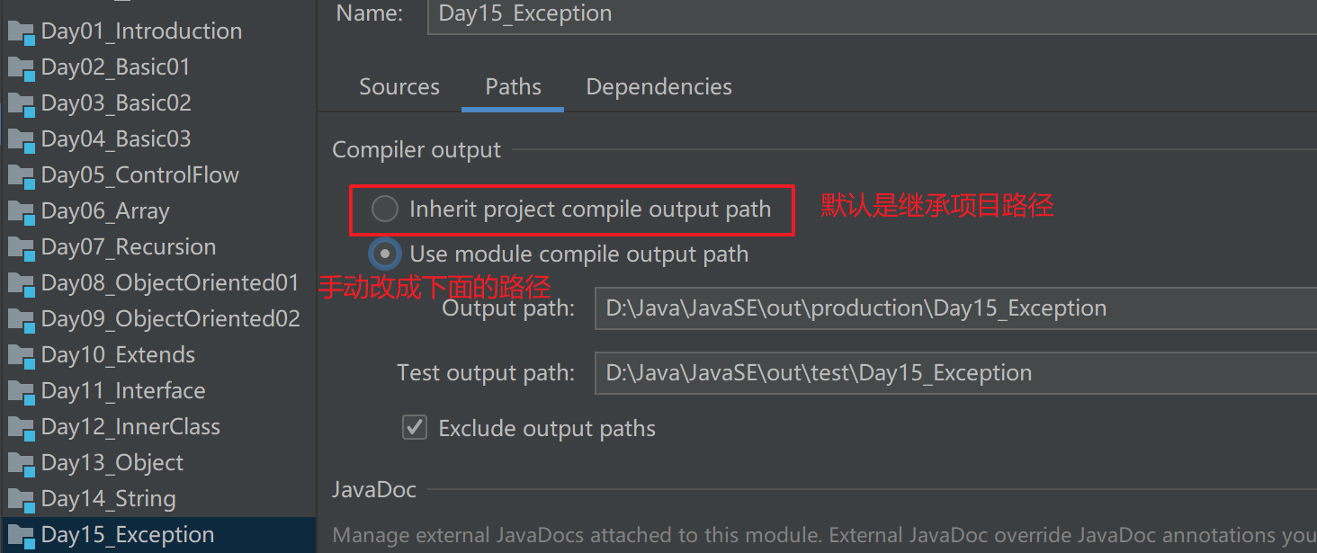This screenshot has height=553, width=1317.
Task: Click the Day02_Basic01 module folder icon
Action: (x=21, y=68)
